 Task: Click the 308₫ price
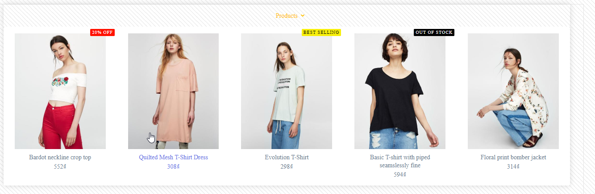point(173,166)
